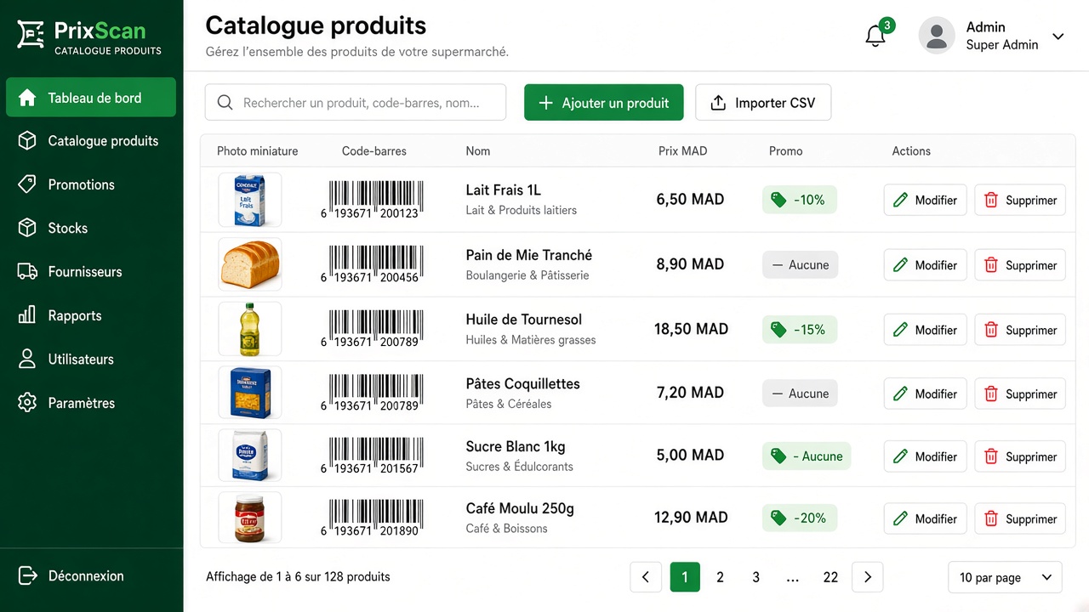Click the bar chart icon beside Rapports
Screen dimensions: 1089x612
coord(27,315)
